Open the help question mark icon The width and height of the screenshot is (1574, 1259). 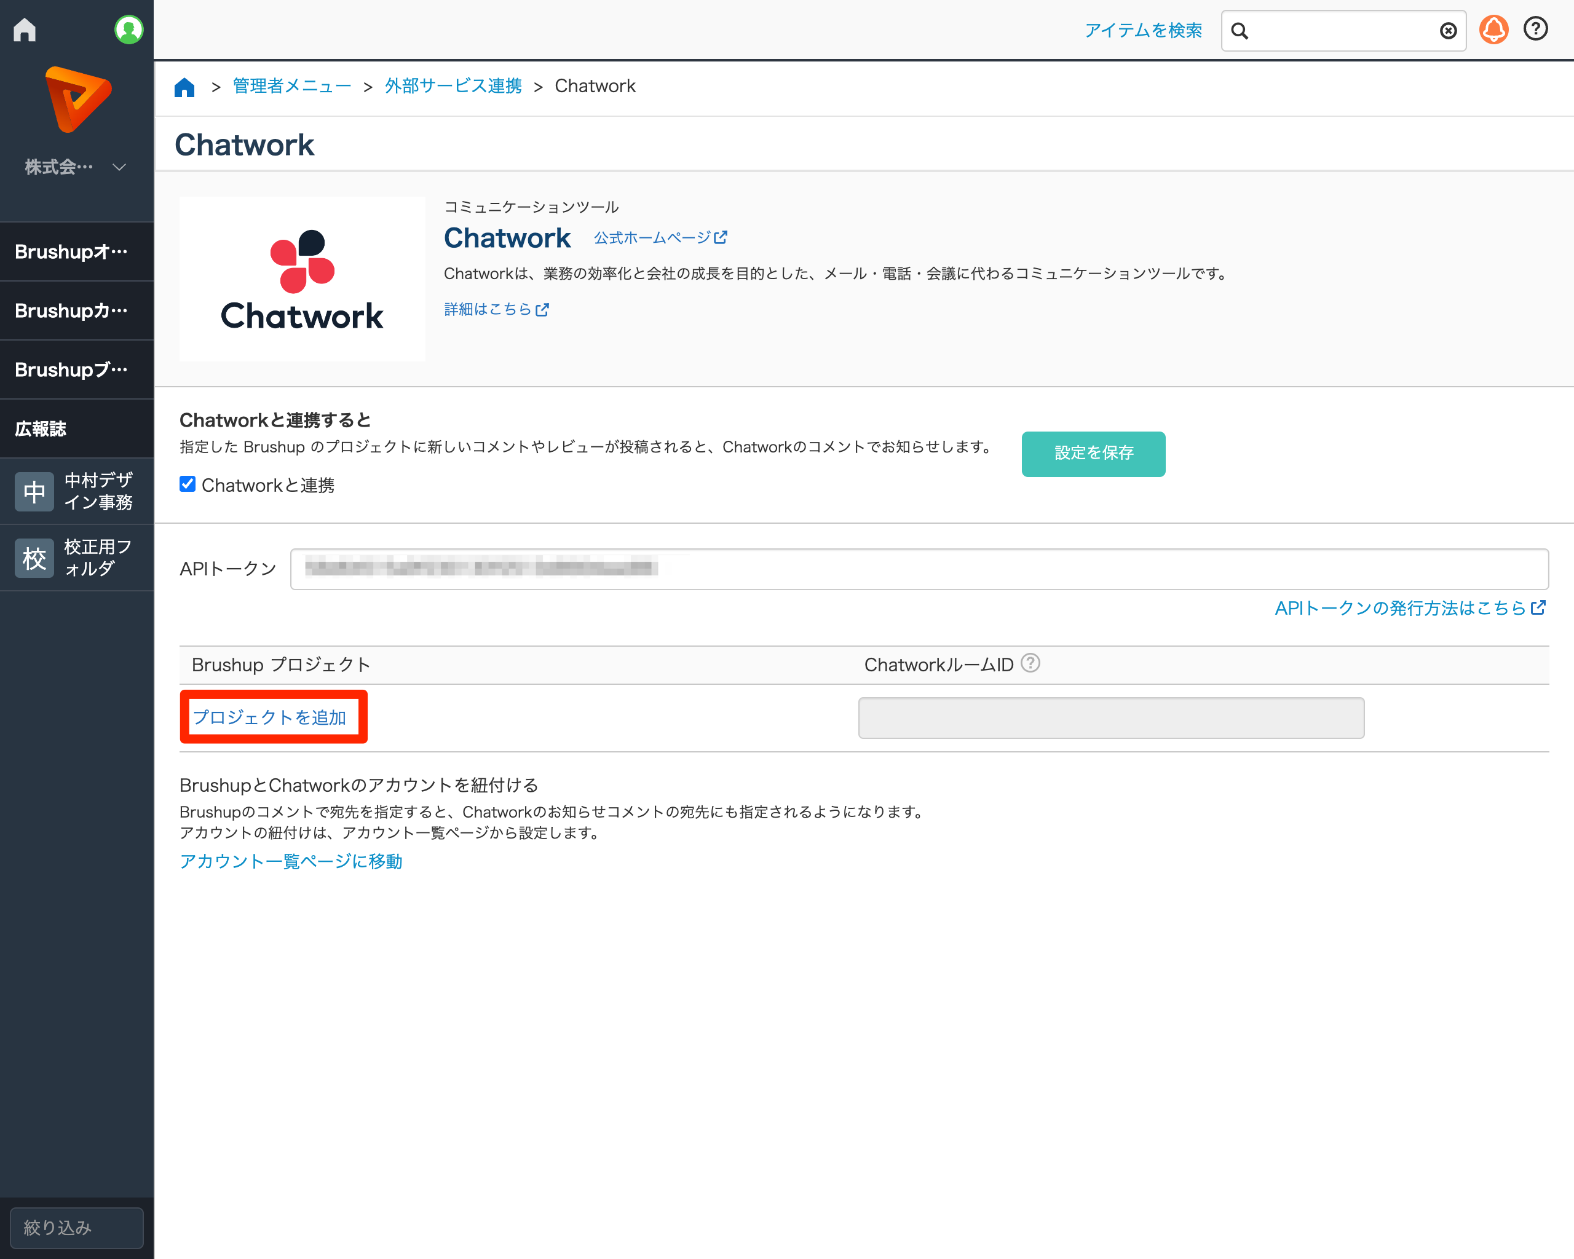(x=1536, y=29)
